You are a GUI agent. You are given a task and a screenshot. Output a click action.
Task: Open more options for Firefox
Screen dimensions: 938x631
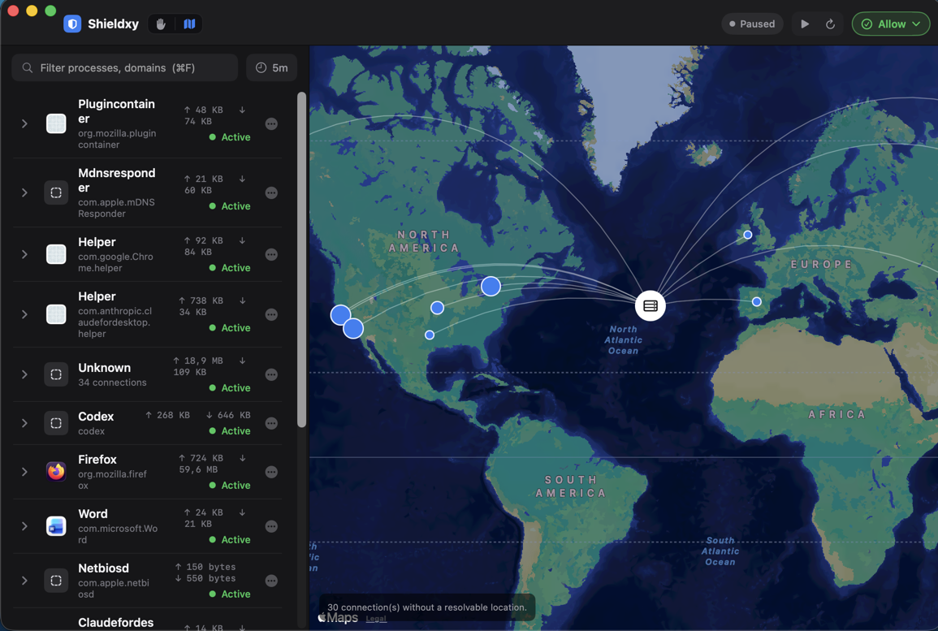click(271, 472)
